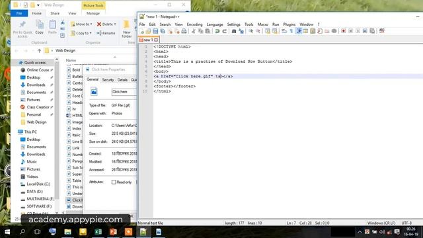Click the Rename button in Explorer ribbon
The width and height of the screenshot is (423, 238).
click(x=106, y=33)
